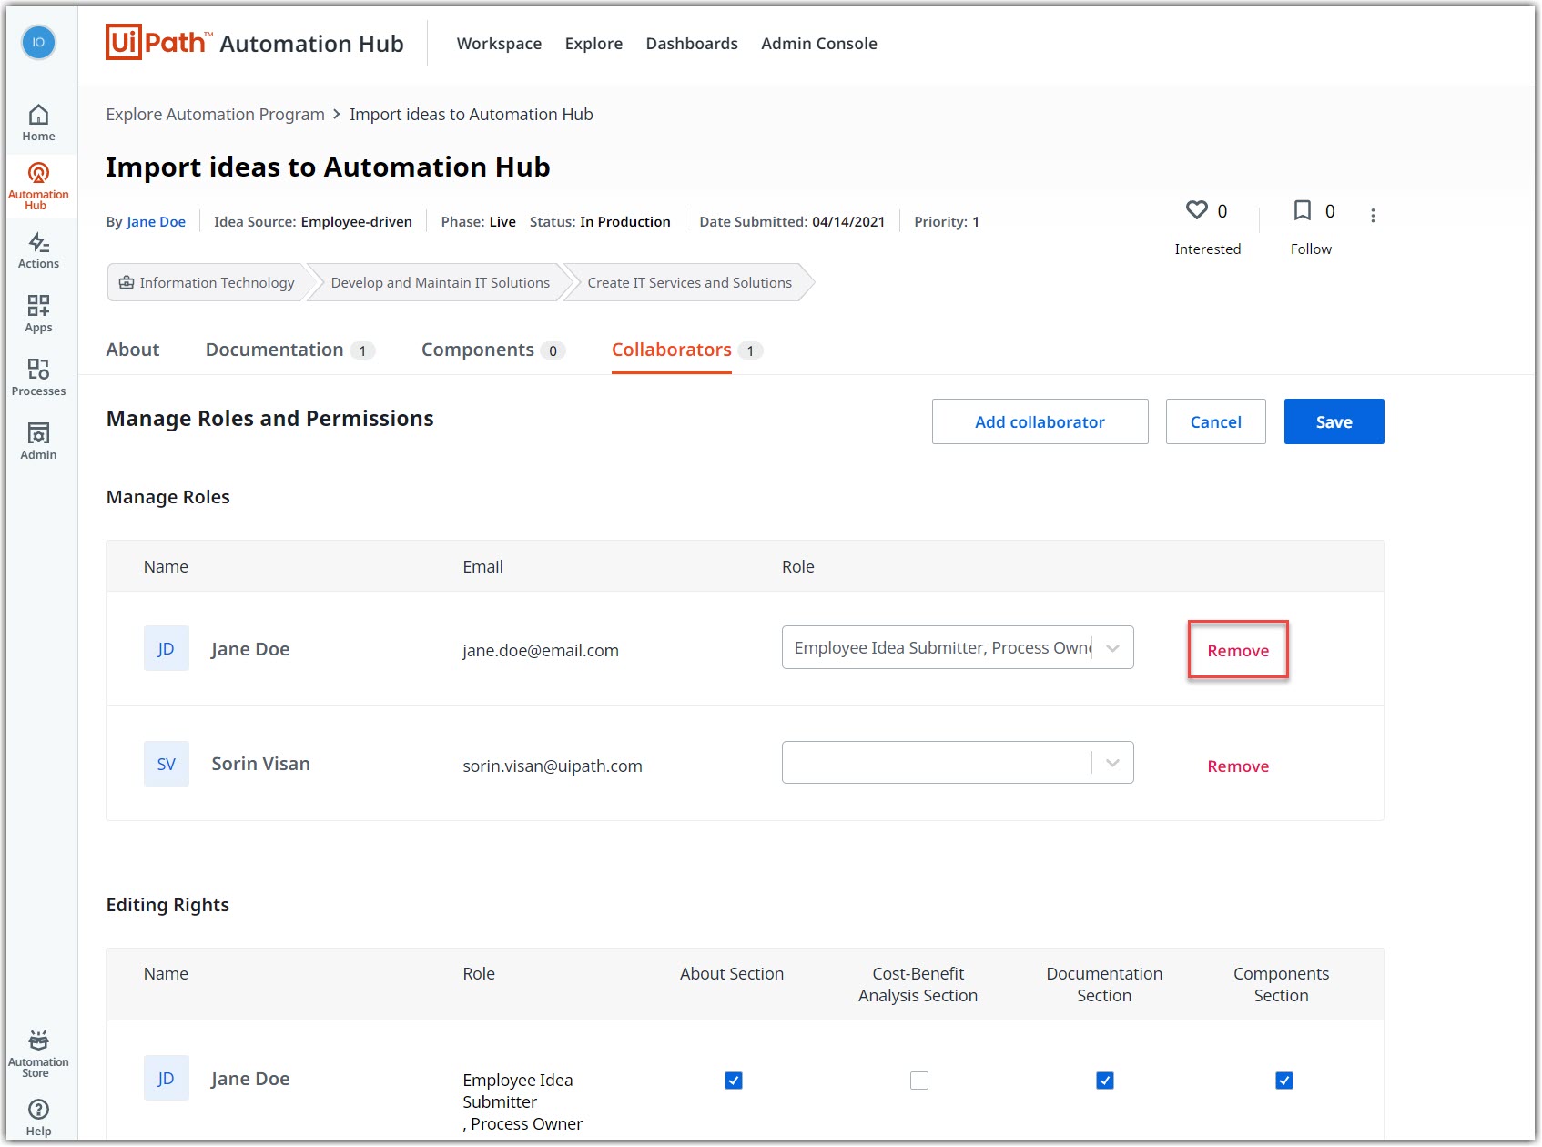Open the Explore menu
1542x1147 pixels.
593,44
